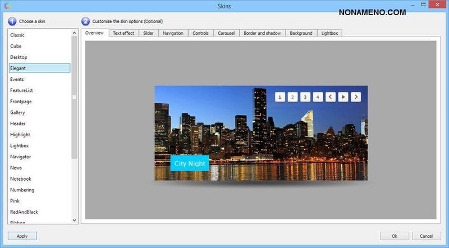This screenshot has height=248, width=449.
Task: Switch to the Lightbox tab
Action: click(x=330, y=33)
